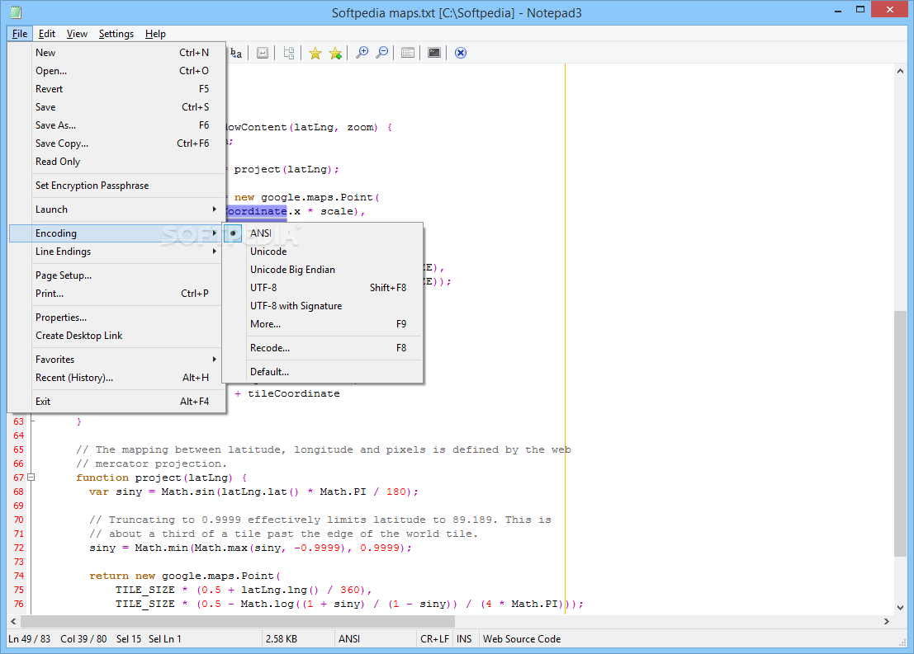
Task: Open More... encodings entry
Action: pyautogui.click(x=322, y=324)
